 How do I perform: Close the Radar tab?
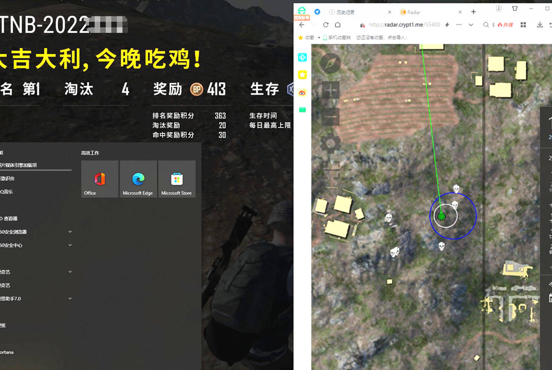(x=460, y=12)
